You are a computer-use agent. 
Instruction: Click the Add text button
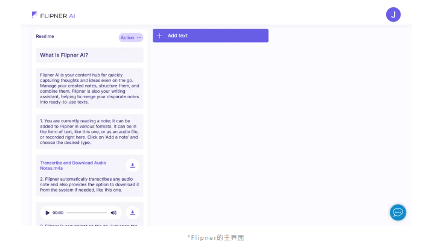point(211,36)
